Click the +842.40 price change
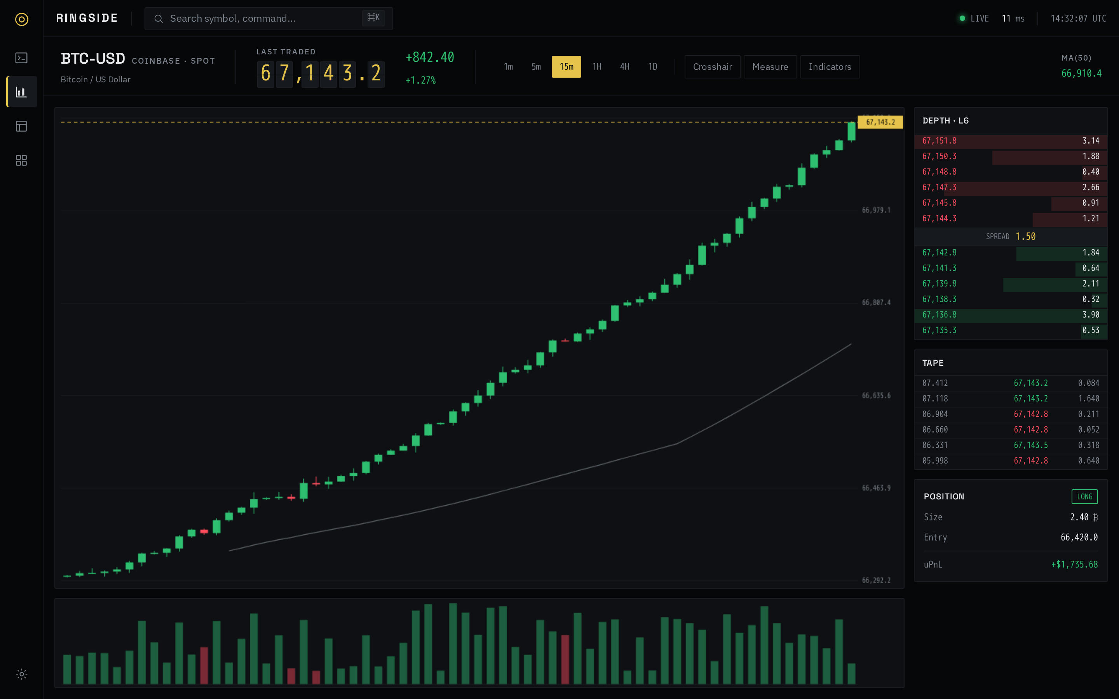 (x=430, y=57)
